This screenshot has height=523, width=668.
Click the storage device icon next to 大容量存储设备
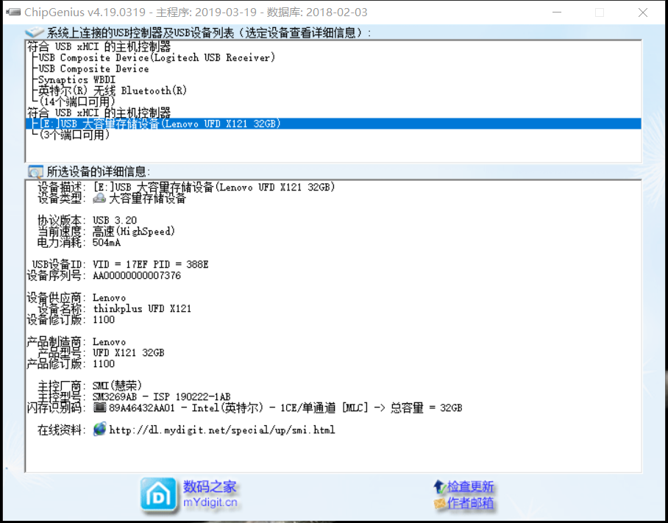point(99,198)
